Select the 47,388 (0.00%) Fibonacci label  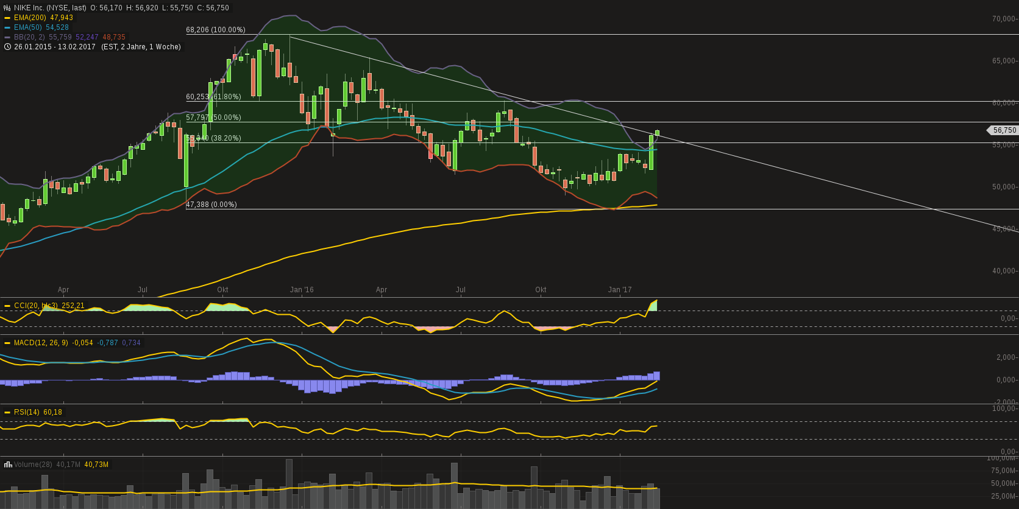[211, 205]
